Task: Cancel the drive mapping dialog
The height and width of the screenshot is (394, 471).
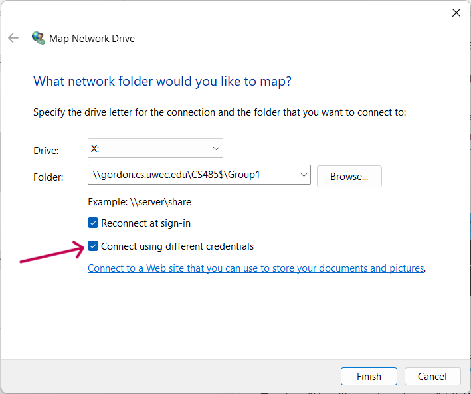Action: [x=432, y=376]
